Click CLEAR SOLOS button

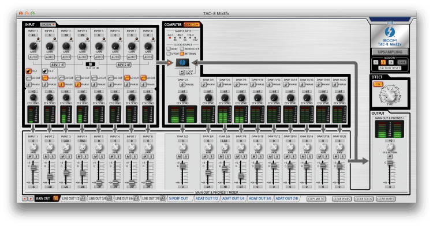[363, 199]
